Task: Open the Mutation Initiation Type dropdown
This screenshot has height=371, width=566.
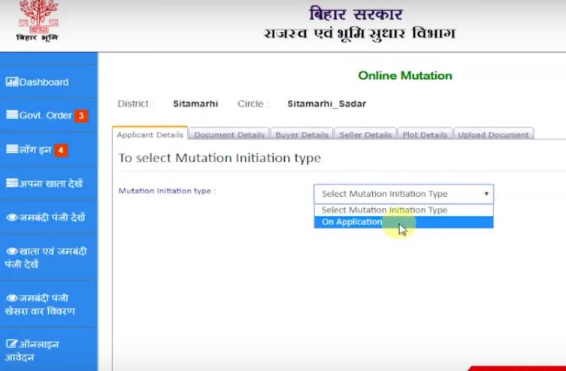Action: click(x=403, y=194)
